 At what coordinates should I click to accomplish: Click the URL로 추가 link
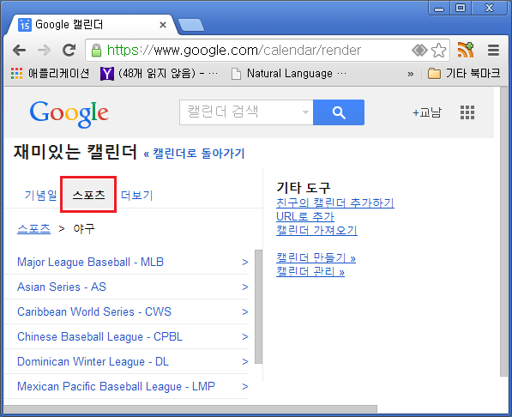point(305,217)
